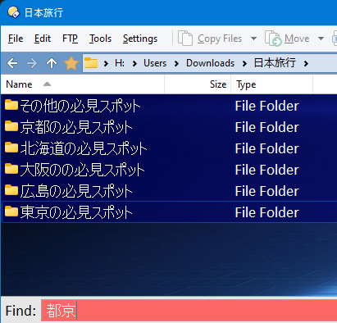Open favorites with the star icon
The height and width of the screenshot is (323, 337).
[x=71, y=63]
